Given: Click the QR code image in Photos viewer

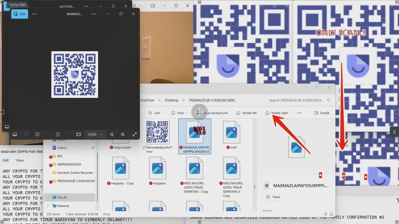Looking at the screenshot, I should tap(75, 75).
